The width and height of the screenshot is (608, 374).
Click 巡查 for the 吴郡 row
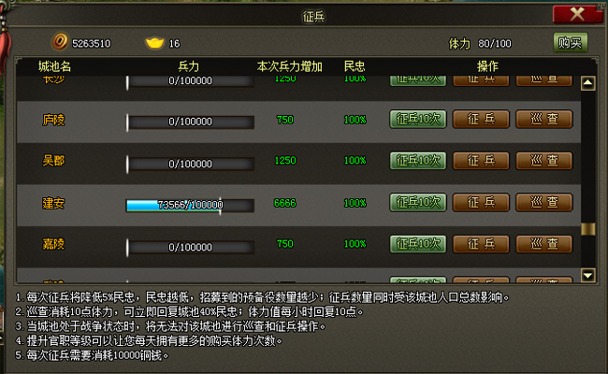coord(544,161)
